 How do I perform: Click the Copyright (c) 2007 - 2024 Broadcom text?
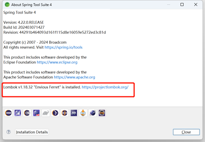pyautogui.click(x=35, y=42)
